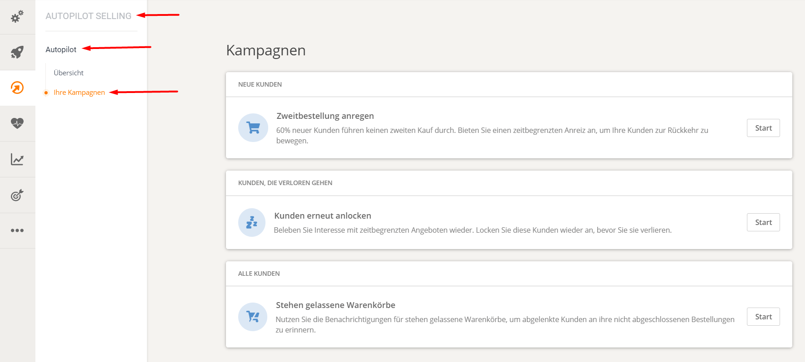The height and width of the screenshot is (362, 805).
Task: Open the target goal sidebar icon
Action: 17,195
